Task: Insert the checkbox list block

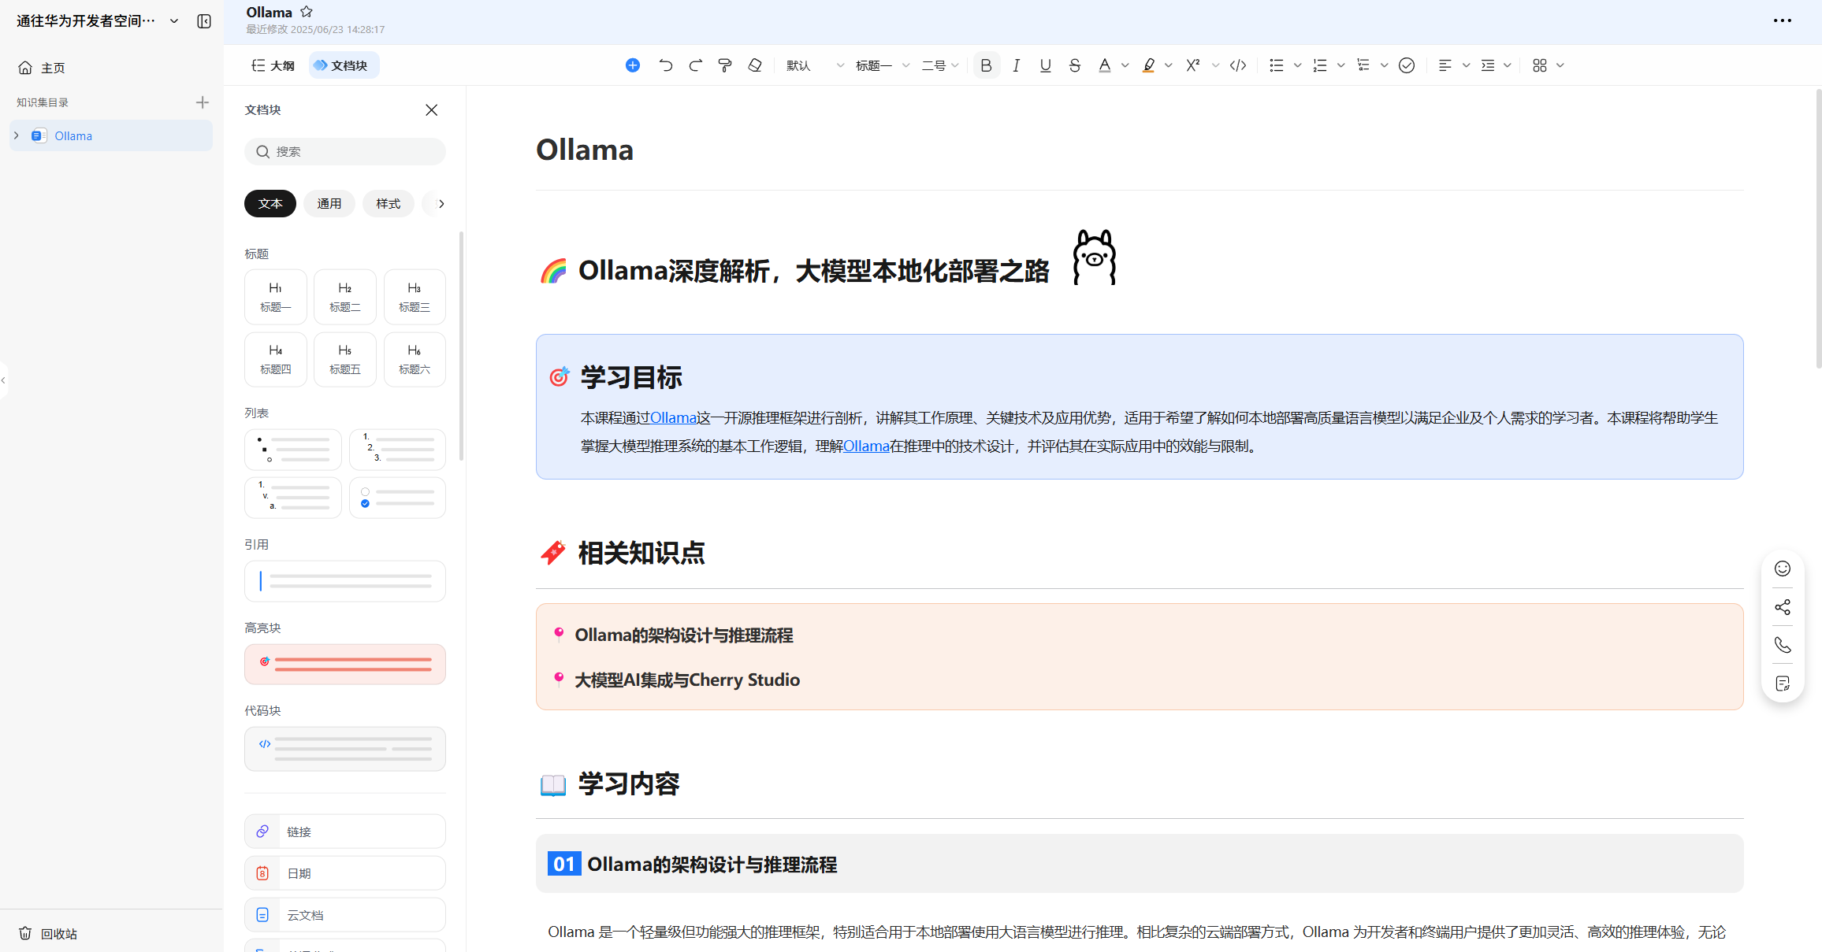Action: [397, 498]
